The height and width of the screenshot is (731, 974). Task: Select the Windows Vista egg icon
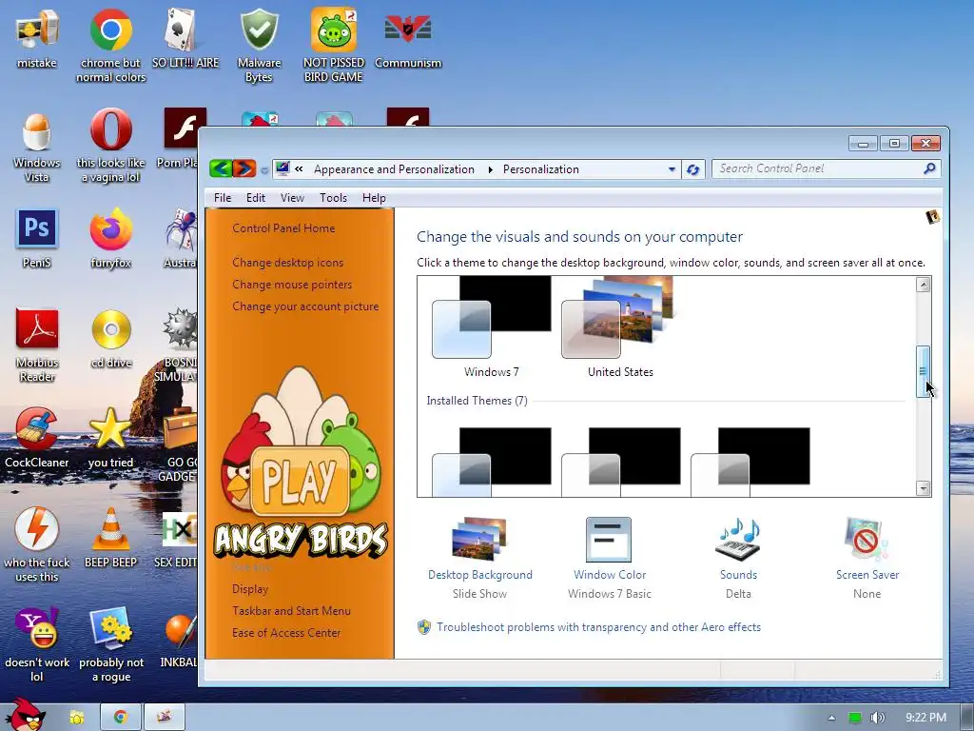coord(37,146)
